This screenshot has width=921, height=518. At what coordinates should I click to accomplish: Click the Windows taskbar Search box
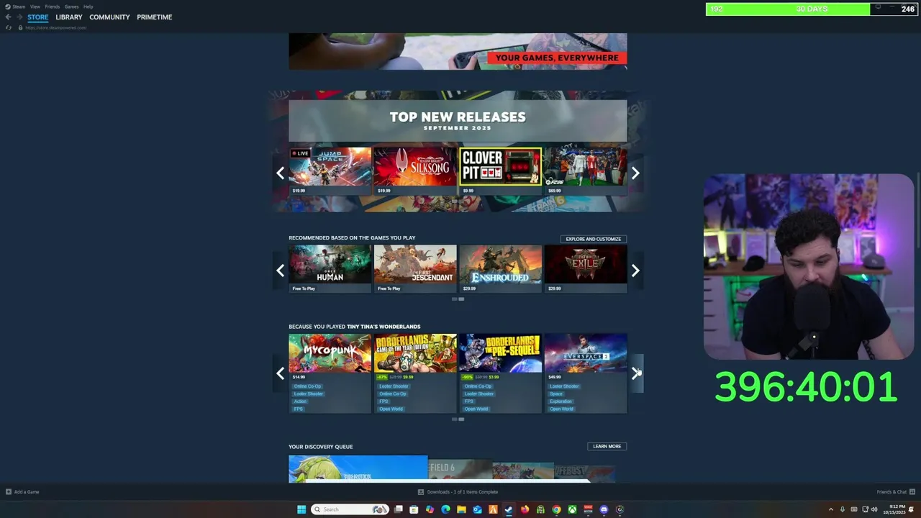pyautogui.click(x=350, y=509)
